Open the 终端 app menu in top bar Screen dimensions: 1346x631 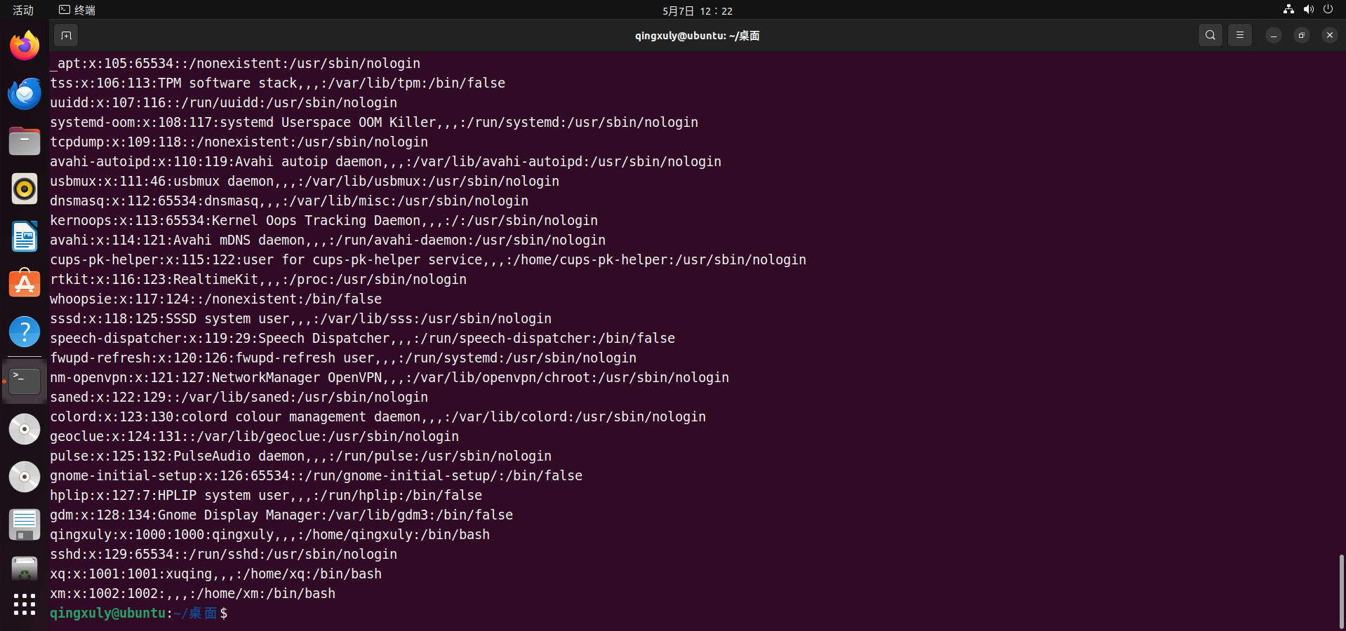(x=77, y=10)
